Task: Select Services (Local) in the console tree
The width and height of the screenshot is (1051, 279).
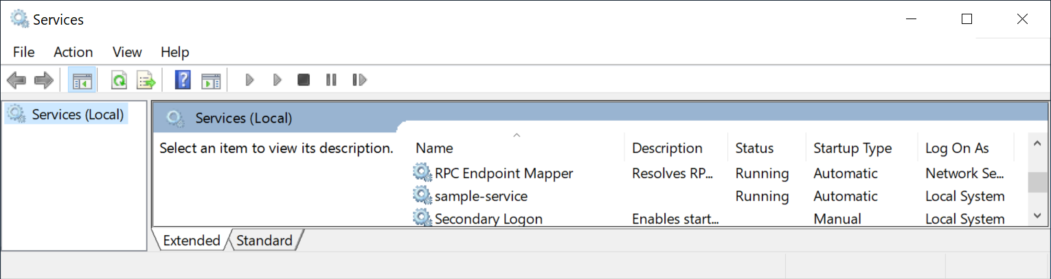Action: [x=78, y=114]
